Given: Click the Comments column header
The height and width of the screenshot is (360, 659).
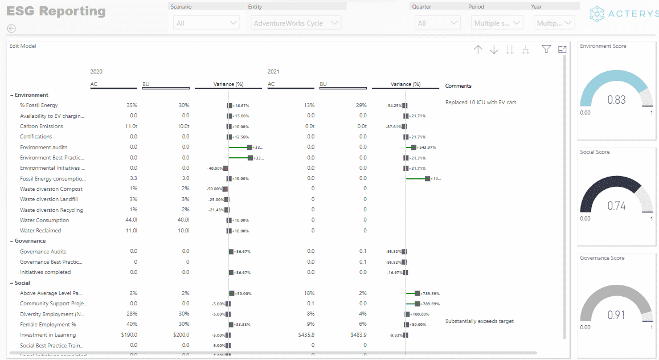Looking at the screenshot, I should click(x=458, y=85).
